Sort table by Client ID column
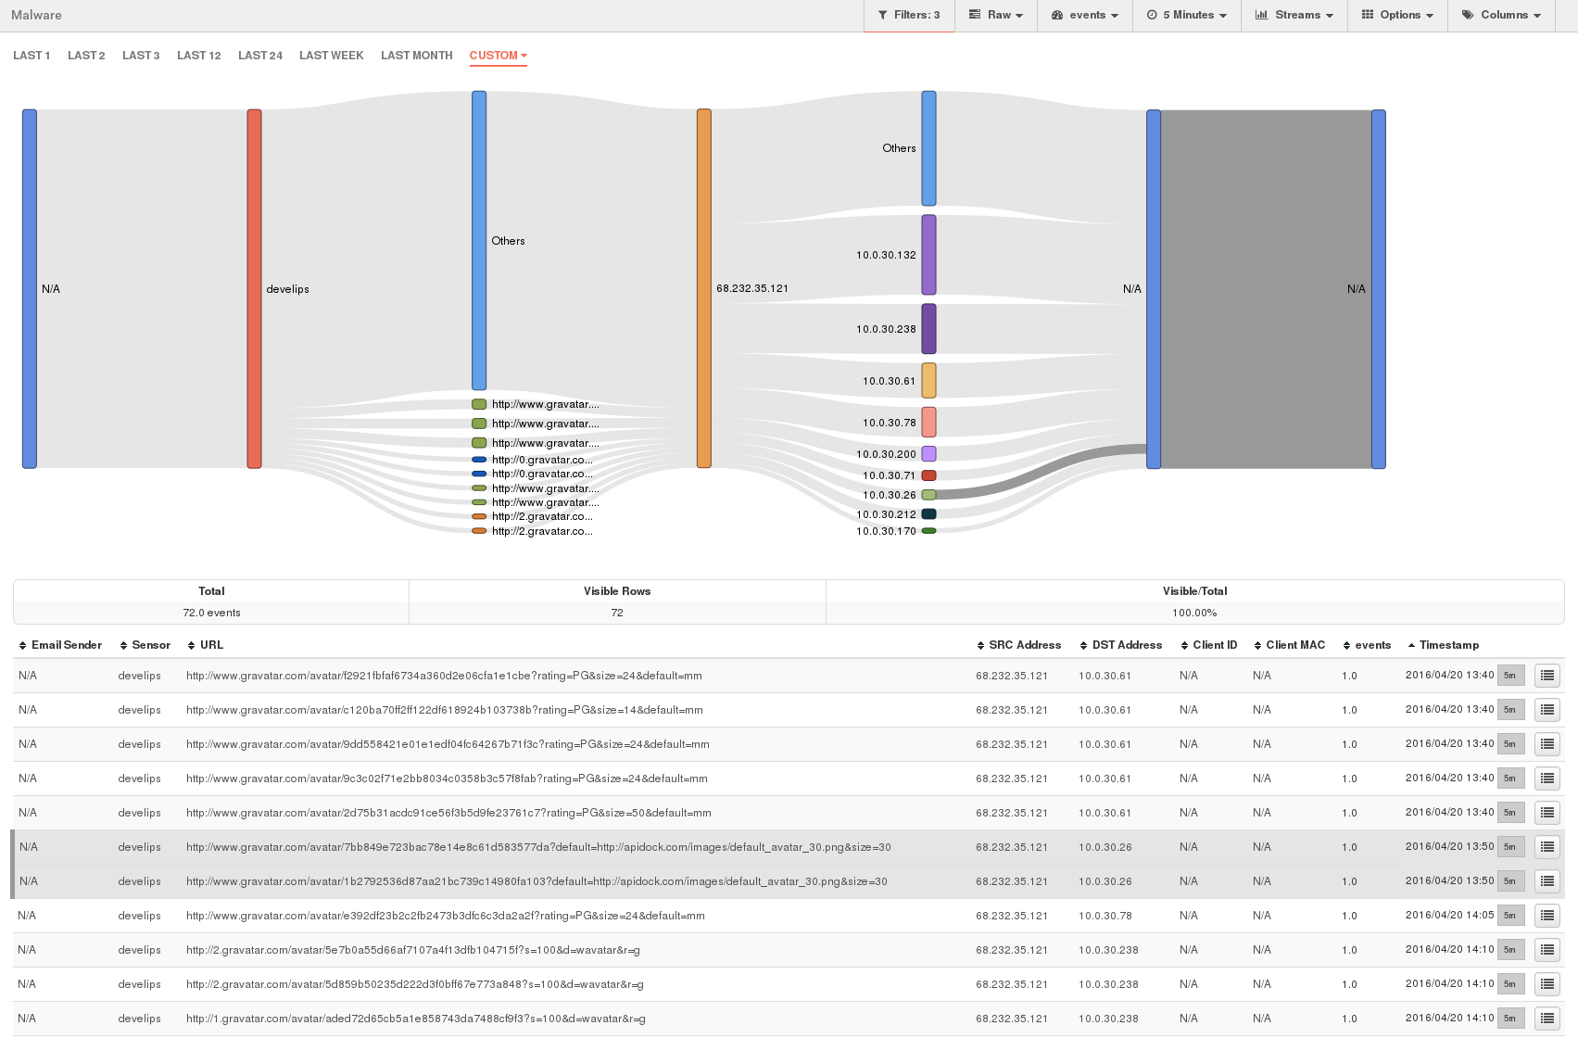Viewport: 1578px width, 1038px height. (x=1208, y=645)
